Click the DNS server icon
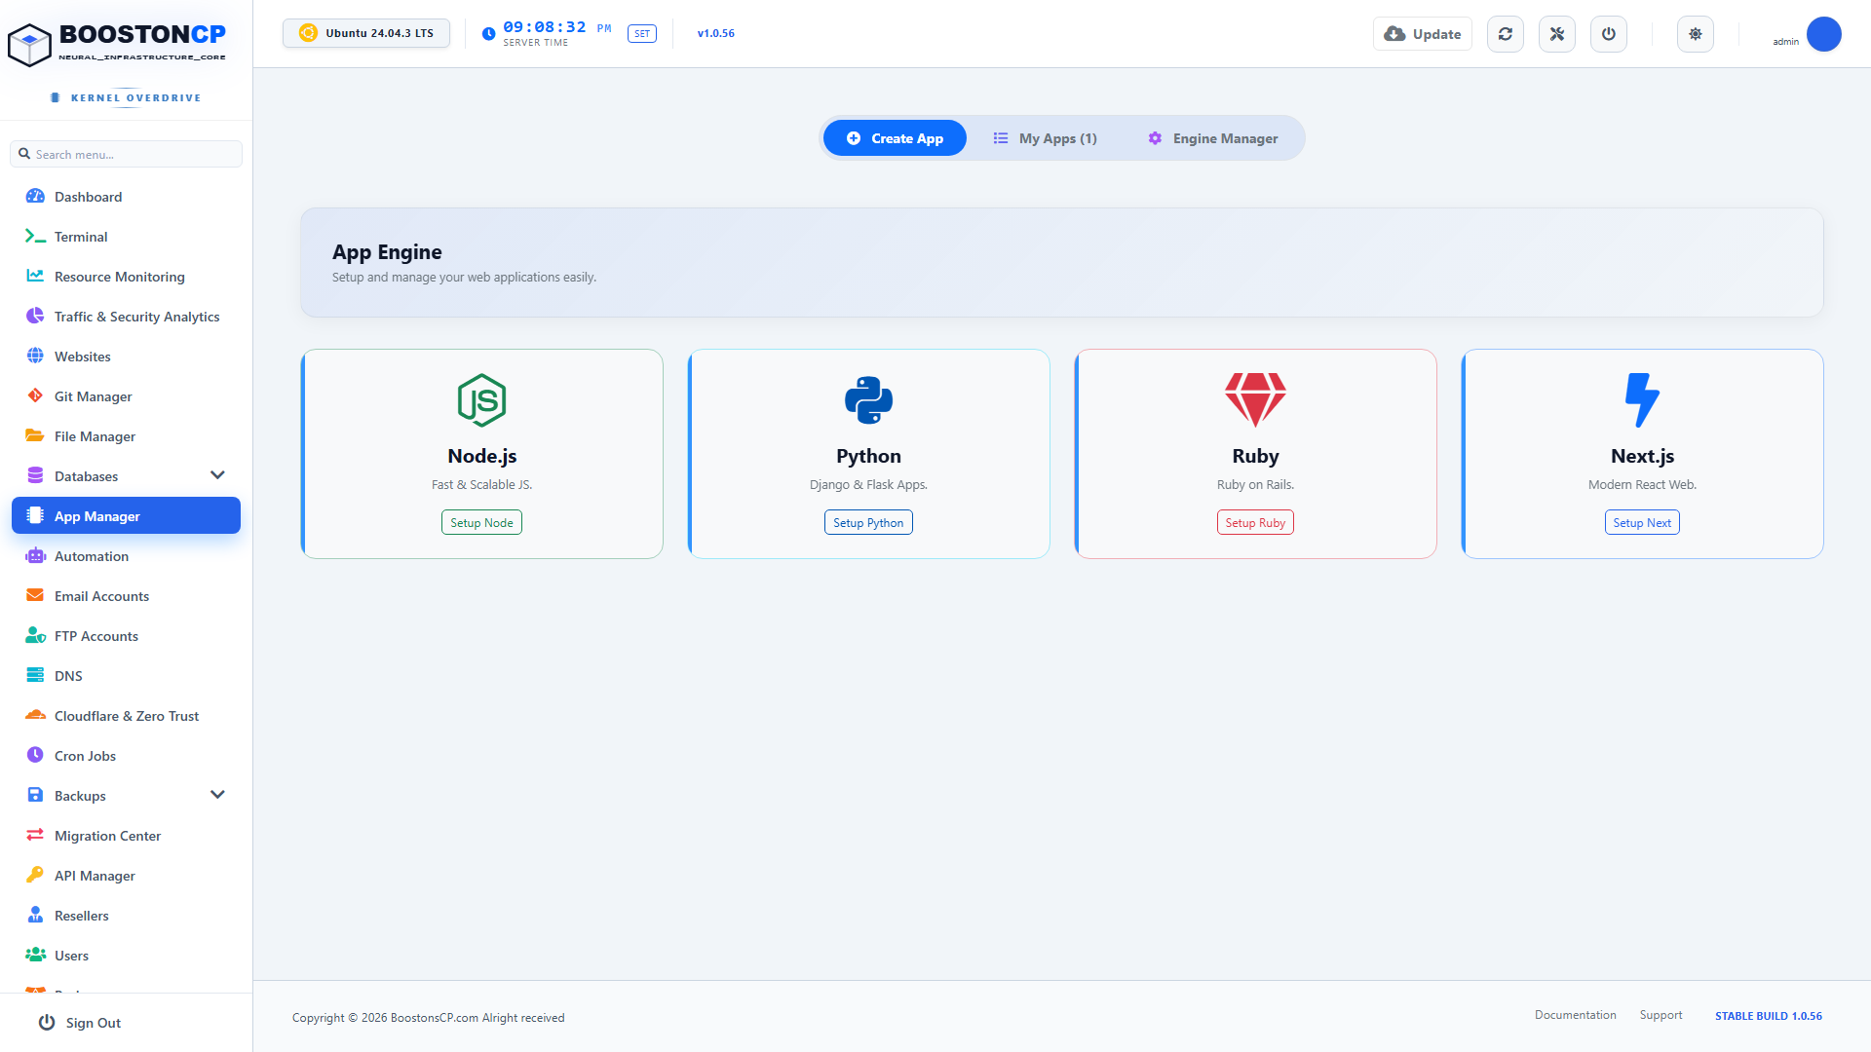Viewport: 1871px width, 1052px height. click(35, 675)
